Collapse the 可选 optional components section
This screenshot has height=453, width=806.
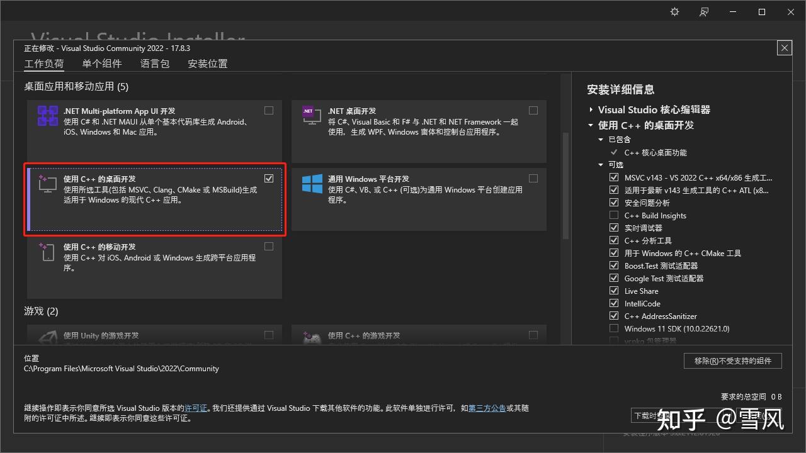point(601,165)
